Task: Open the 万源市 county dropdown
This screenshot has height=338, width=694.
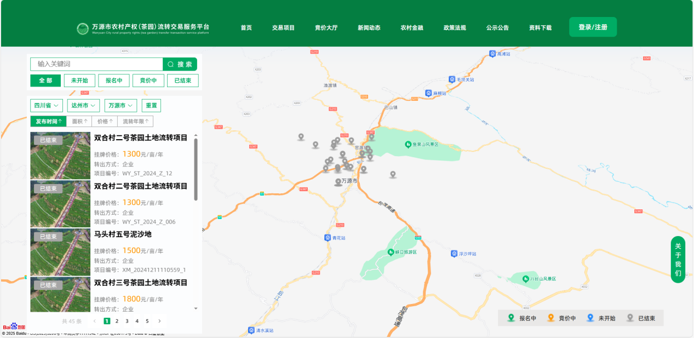Action: tap(121, 105)
